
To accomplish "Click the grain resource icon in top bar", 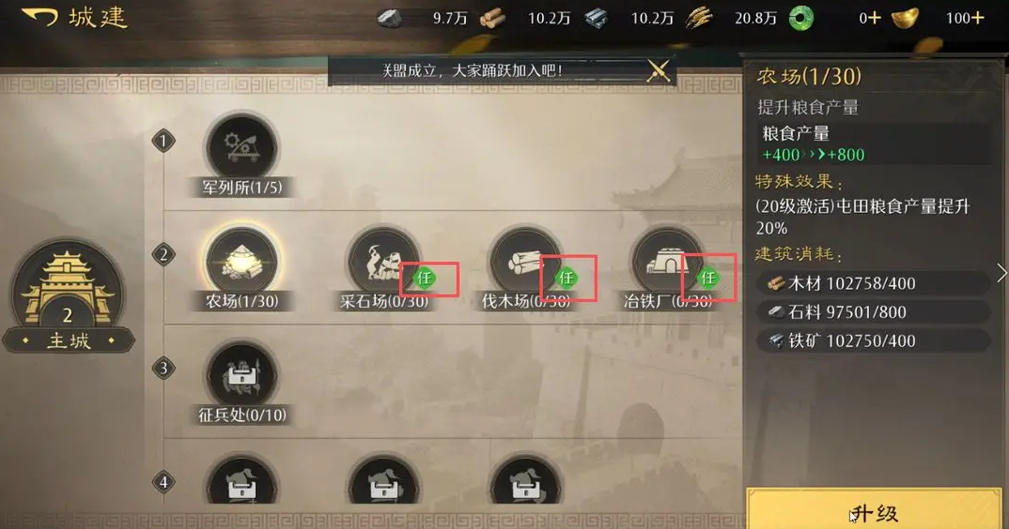I will click(698, 18).
